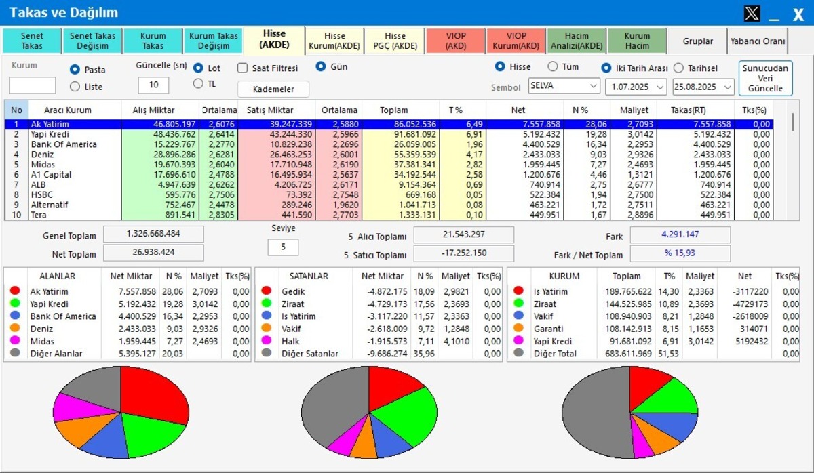Sort by Aracı Kurum column header
Viewport: 814px width, 473px height.
tap(68, 110)
